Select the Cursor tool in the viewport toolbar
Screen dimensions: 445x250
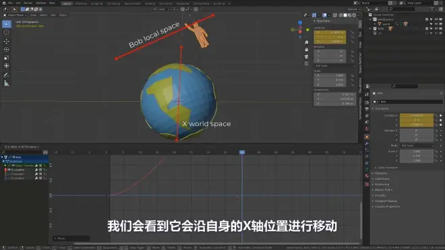click(x=7, y=32)
